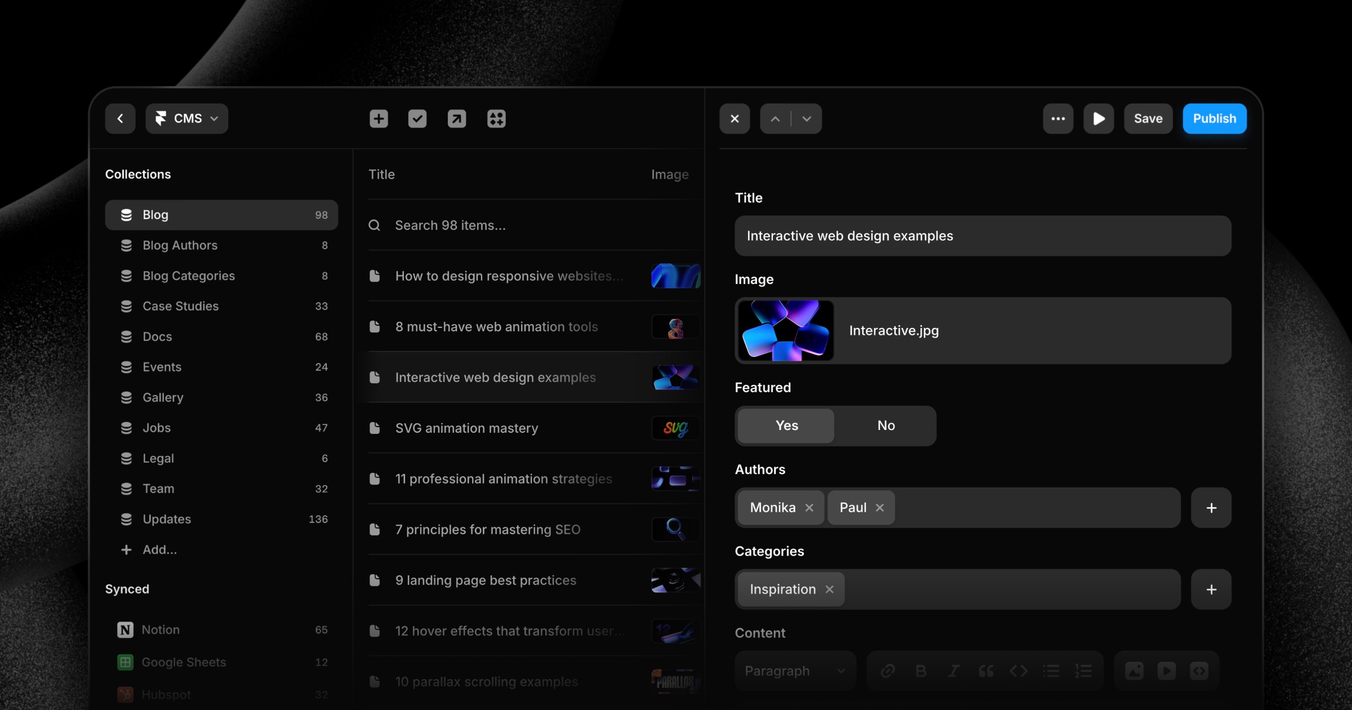The width and height of the screenshot is (1352, 710).
Task: Click the shapes/components icon in the top toolbar
Action: (496, 118)
